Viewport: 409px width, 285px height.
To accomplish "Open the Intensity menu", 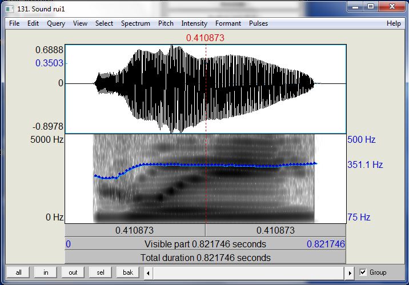I will [194, 23].
